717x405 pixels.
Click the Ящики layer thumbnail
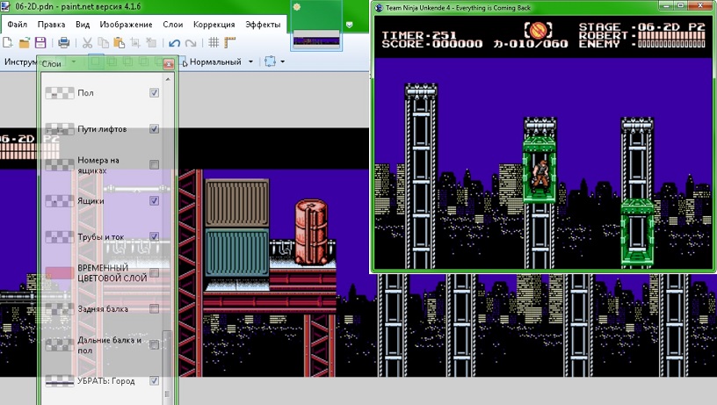tap(60, 200)
